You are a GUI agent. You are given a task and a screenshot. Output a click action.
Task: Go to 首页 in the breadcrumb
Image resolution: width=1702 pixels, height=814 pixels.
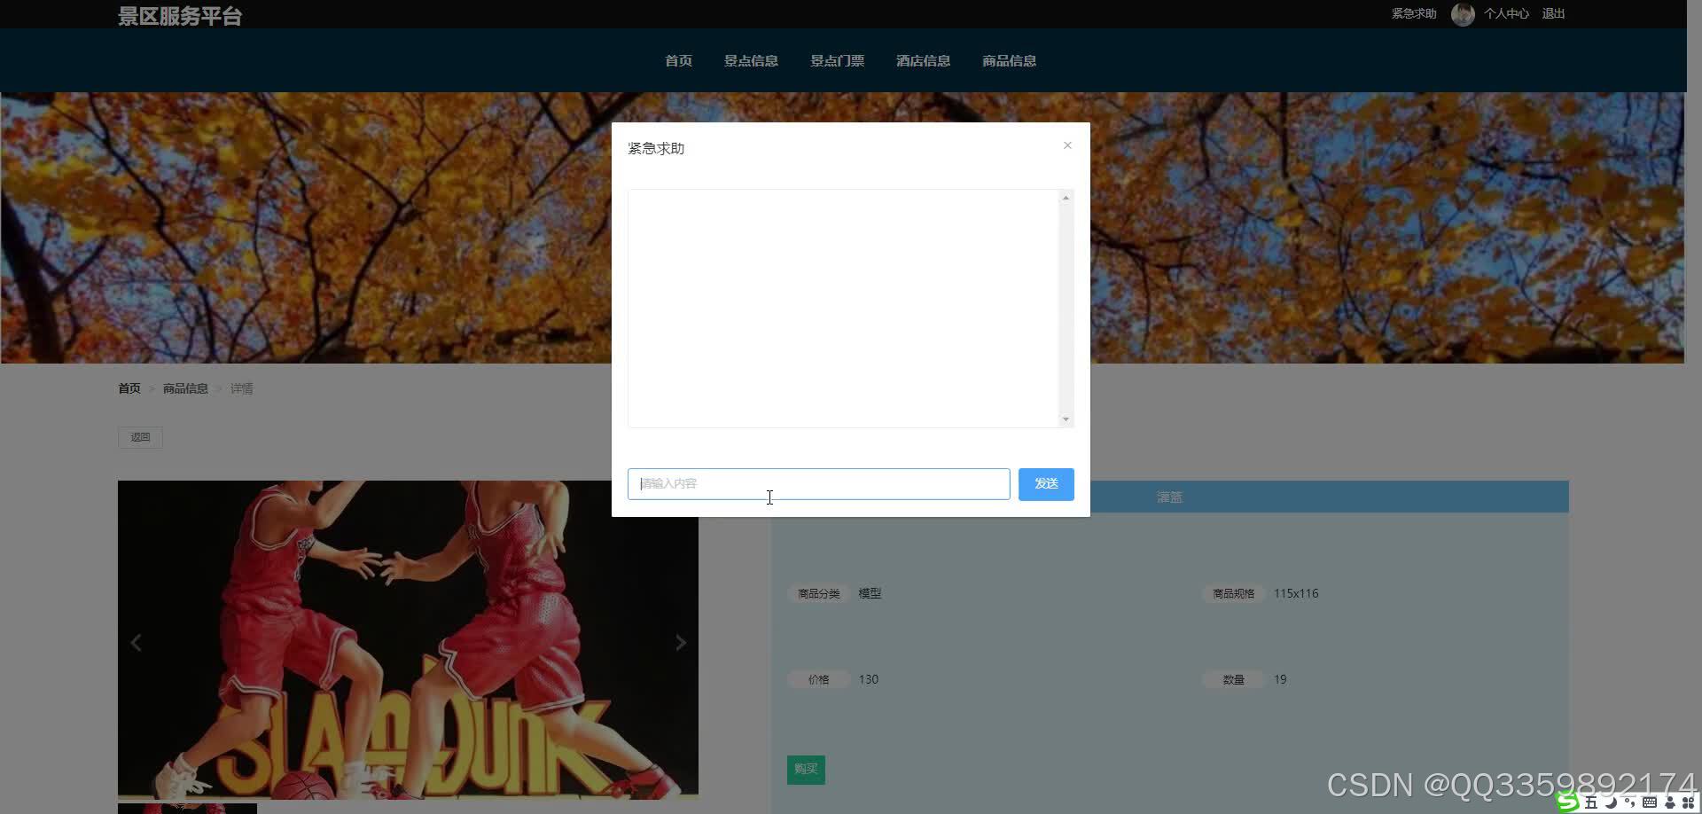[129, 388]
